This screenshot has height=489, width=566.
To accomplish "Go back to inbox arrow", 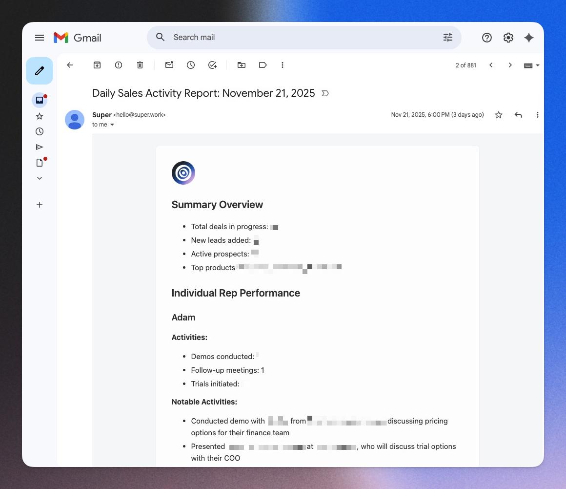I will pos(70,65).
